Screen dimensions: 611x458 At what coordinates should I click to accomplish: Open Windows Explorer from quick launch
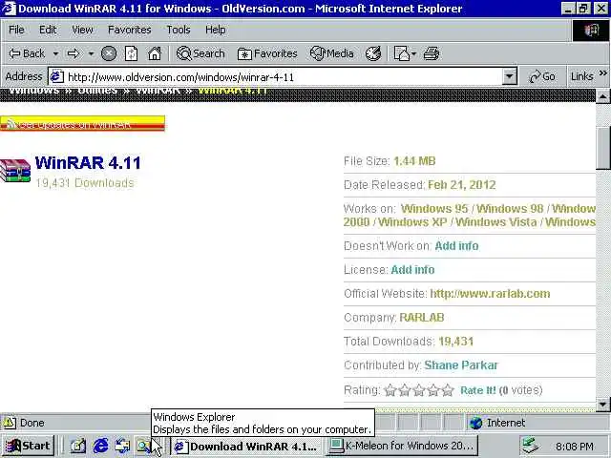pos(144,446)
